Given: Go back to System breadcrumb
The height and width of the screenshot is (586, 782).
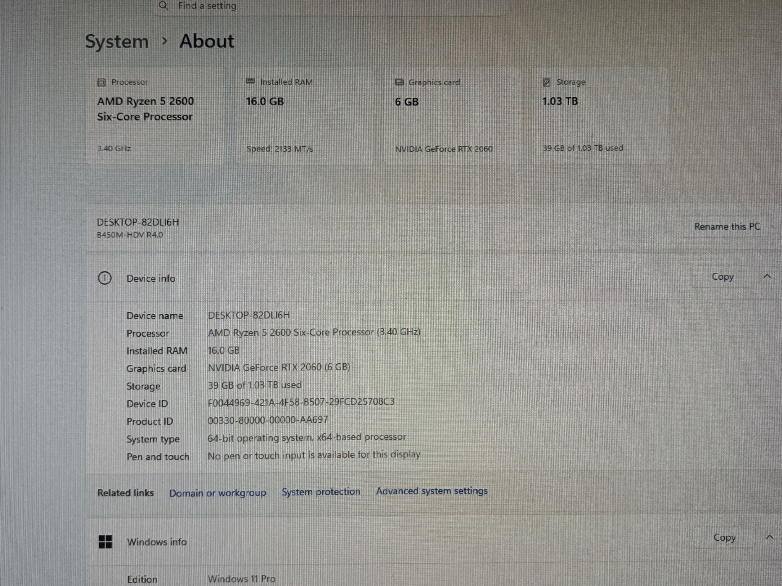Looking at the screenshot, I should tap(117, 41).
